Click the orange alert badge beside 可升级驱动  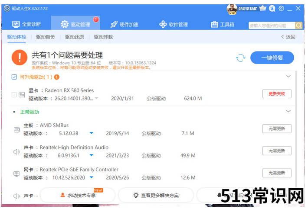coord(56,77)
